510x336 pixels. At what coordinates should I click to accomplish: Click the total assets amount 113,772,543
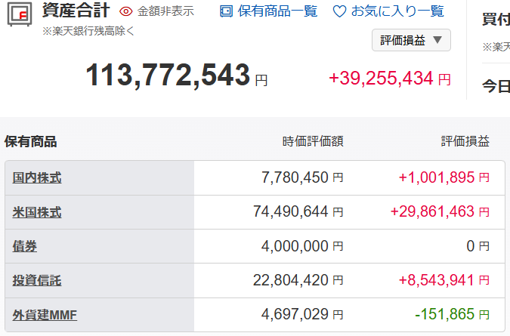point(168,76)
